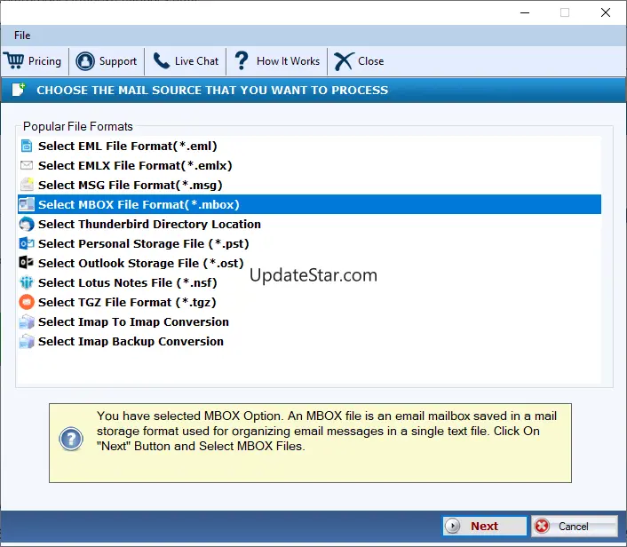The width and height of the screenshot is (627, 547).
Task: Click the orange TGZ icon
Action: (27, 302)
